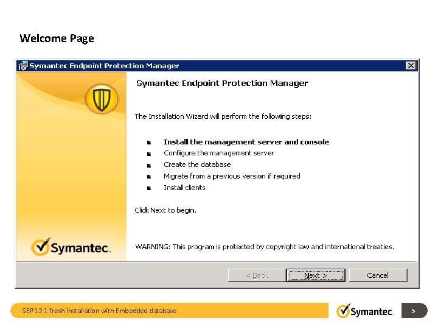The width and height of the screenshot is (438, 329).
Task: Click the slide page number 5
Action: [x=413, y=311]
